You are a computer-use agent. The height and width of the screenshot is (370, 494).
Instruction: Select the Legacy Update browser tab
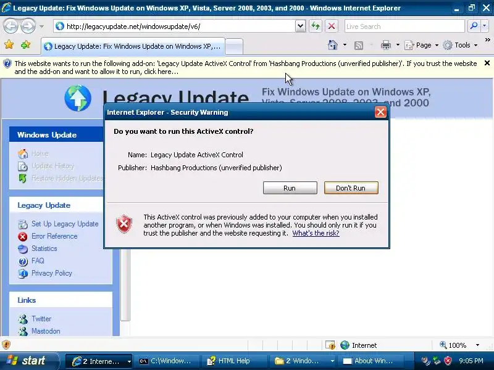pos(133,46)
